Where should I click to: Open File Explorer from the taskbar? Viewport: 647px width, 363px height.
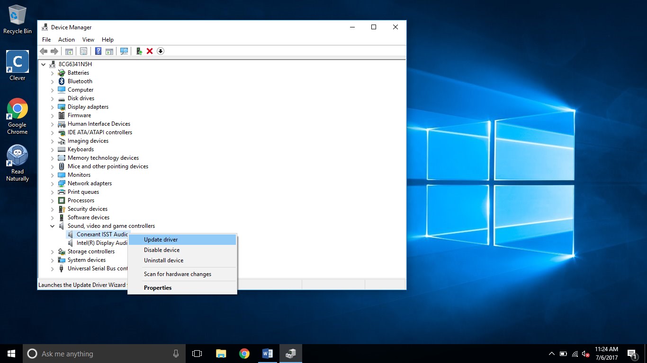click(221, 354)
